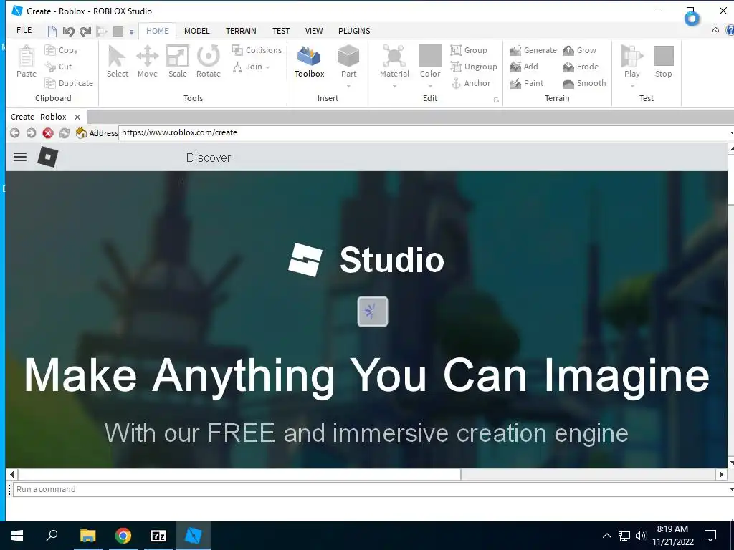Click the terrain Add tool
This screenshot has height=550, width=734.
[524, 67]
